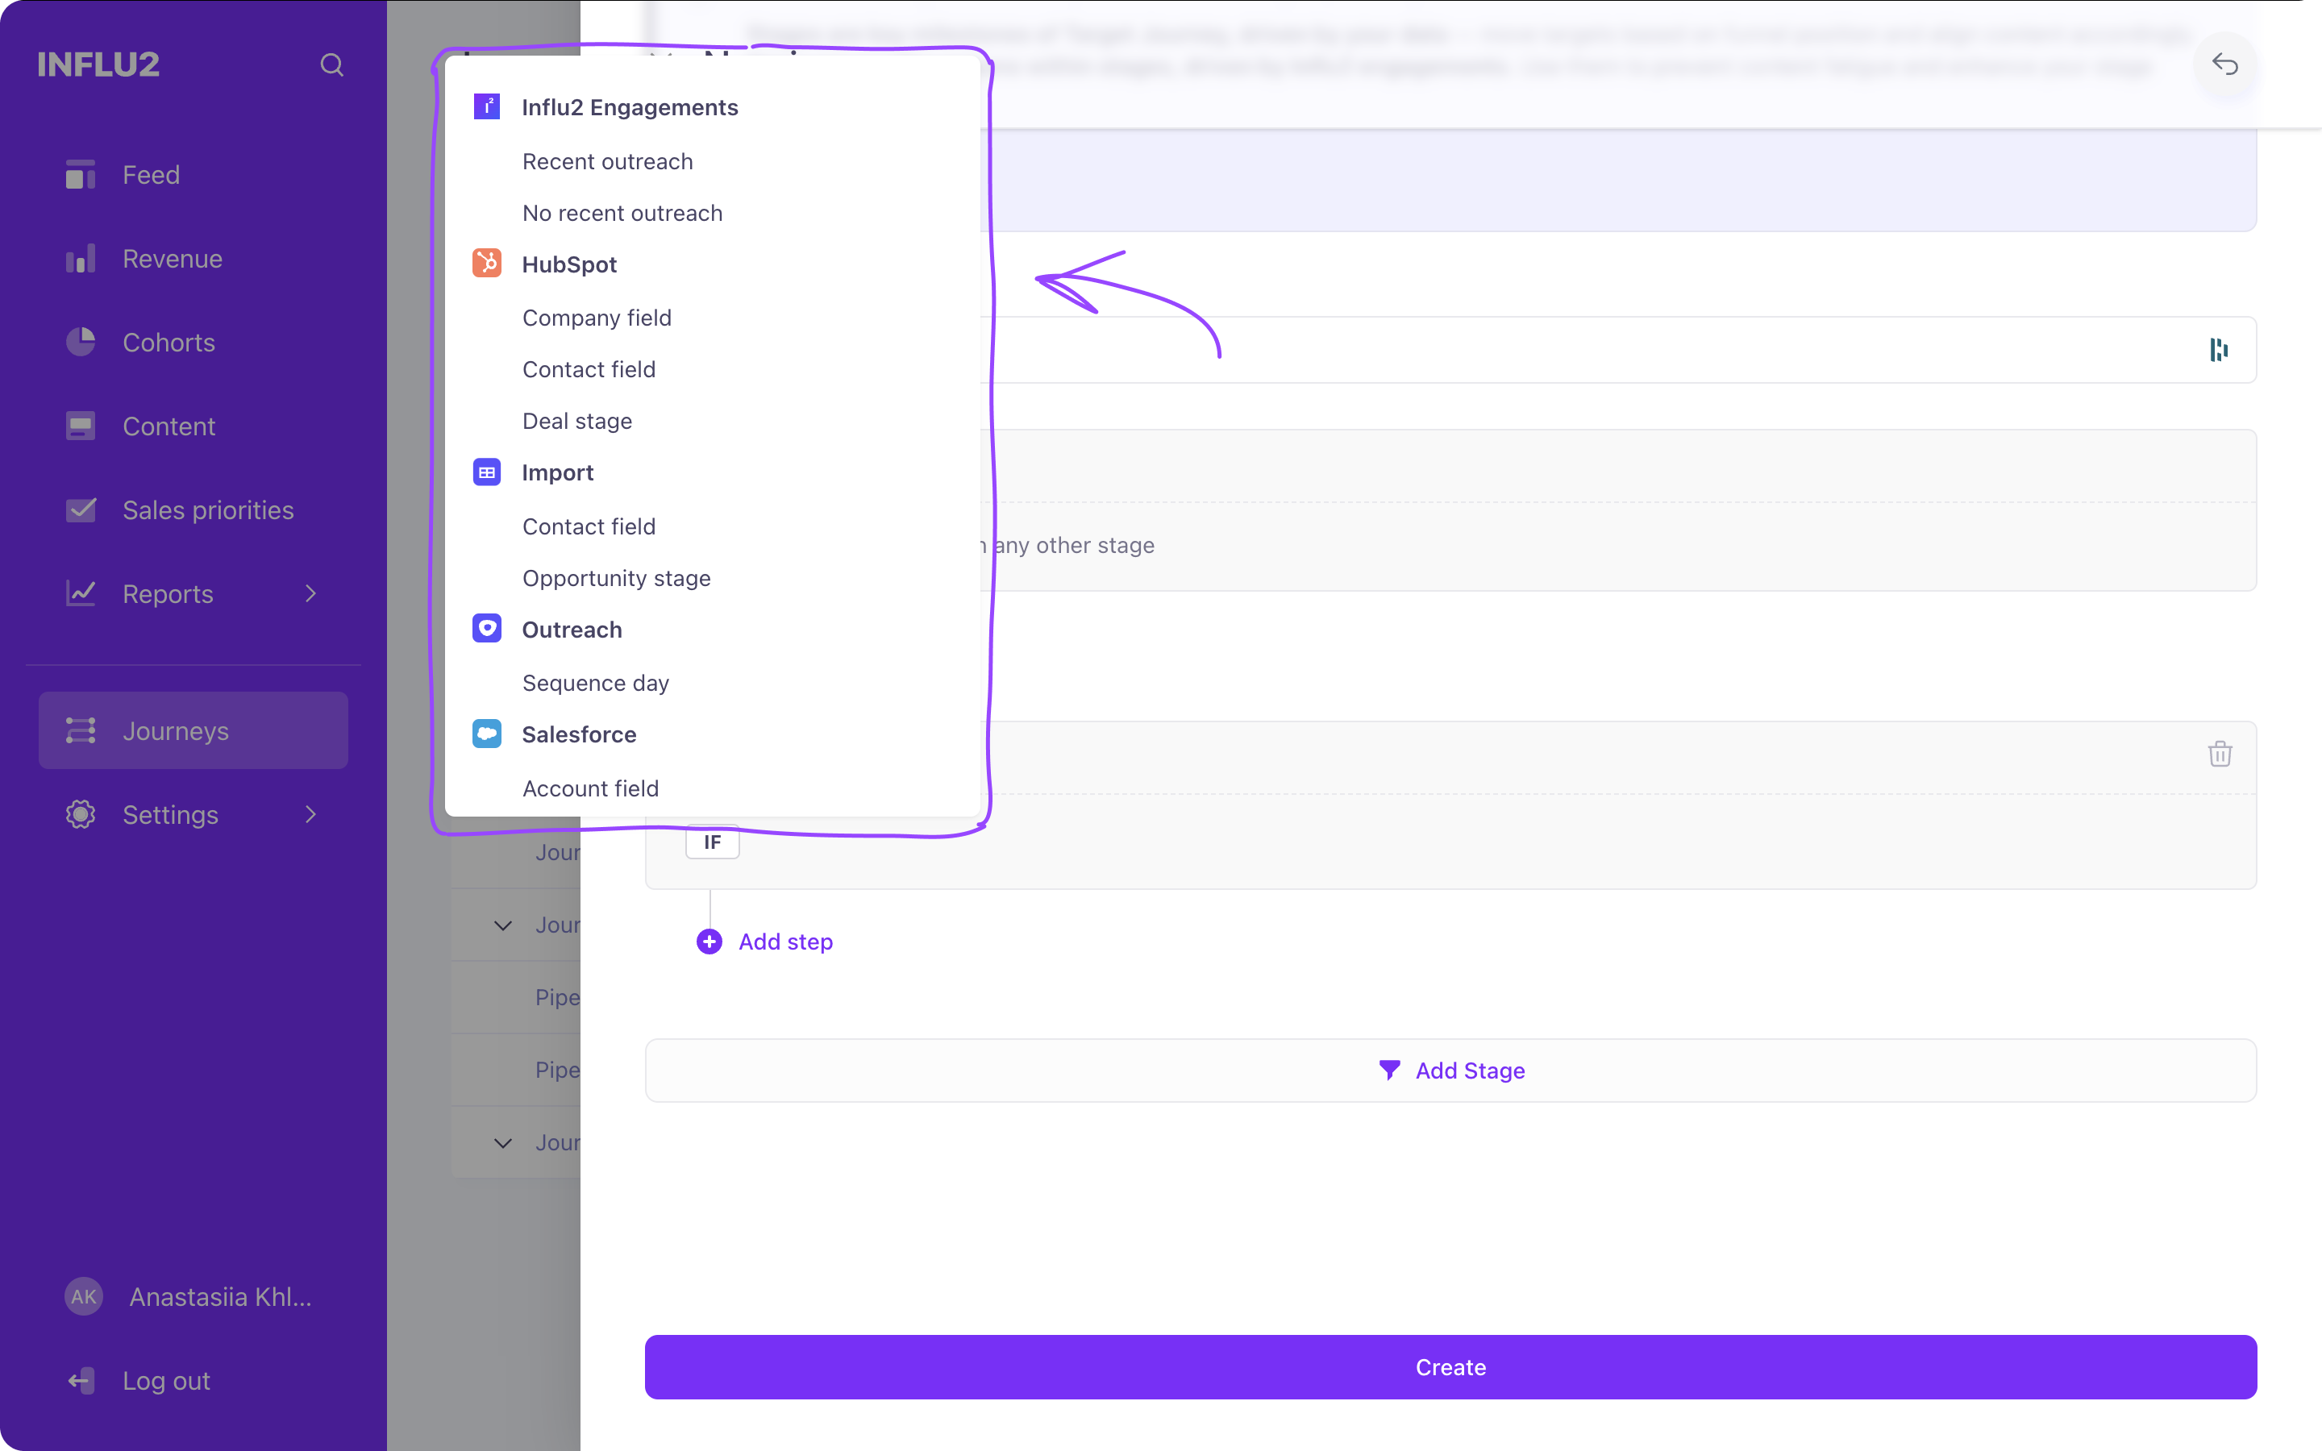The width and height of the screenshot is (2322, 1451).
Task: Choose Import Contact field
Action: (589, 527)
